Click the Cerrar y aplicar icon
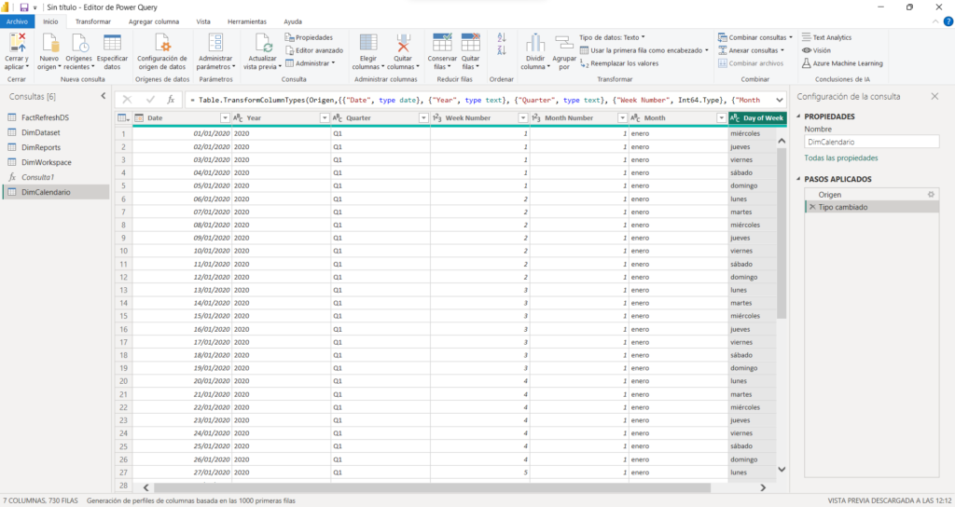 pos(17,43)
